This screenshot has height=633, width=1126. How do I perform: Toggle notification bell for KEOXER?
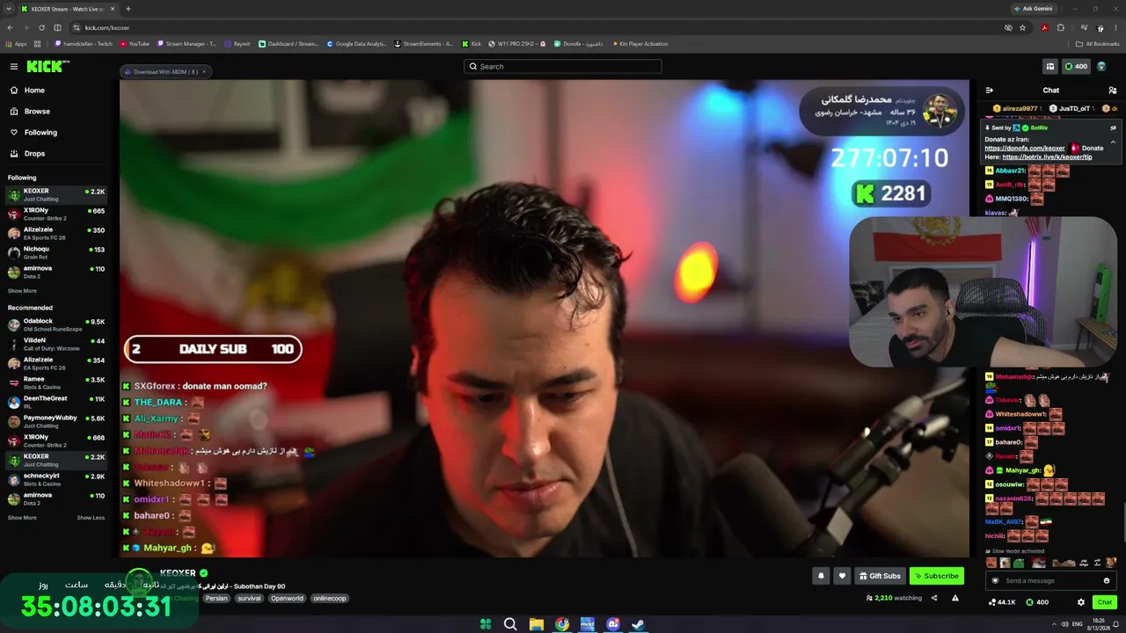click(x=821, y=576)
